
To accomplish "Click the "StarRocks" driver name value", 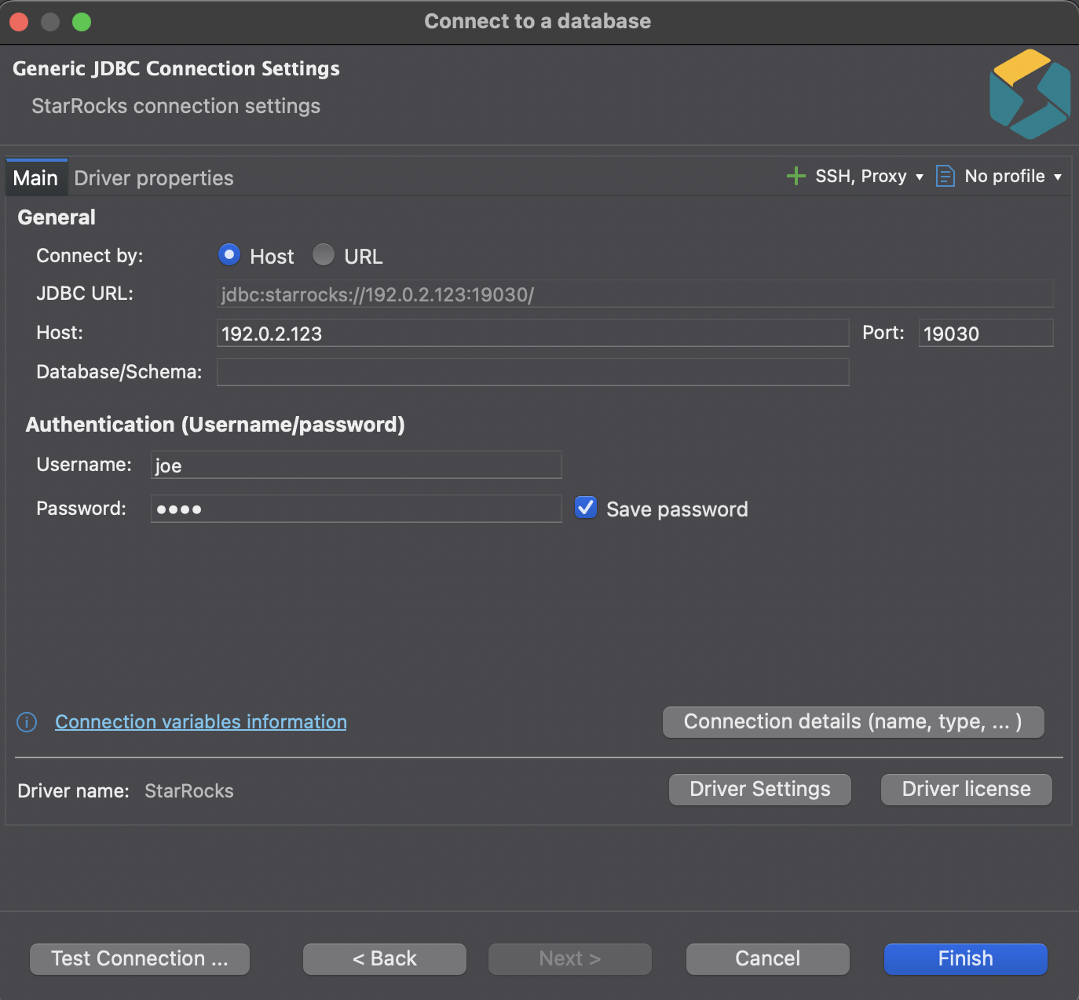I will tap(189, 790).
